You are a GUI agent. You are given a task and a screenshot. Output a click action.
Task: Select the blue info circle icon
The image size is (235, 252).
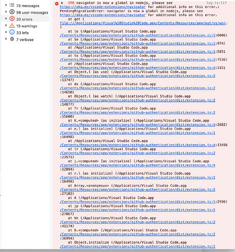(x=12, y=32)
